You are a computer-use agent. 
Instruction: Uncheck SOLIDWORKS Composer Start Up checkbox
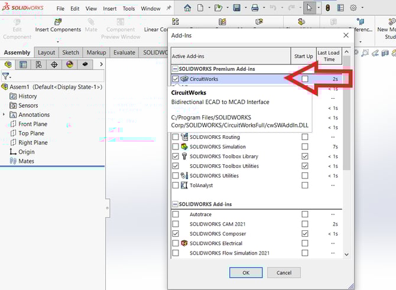[x=305, y=234]
